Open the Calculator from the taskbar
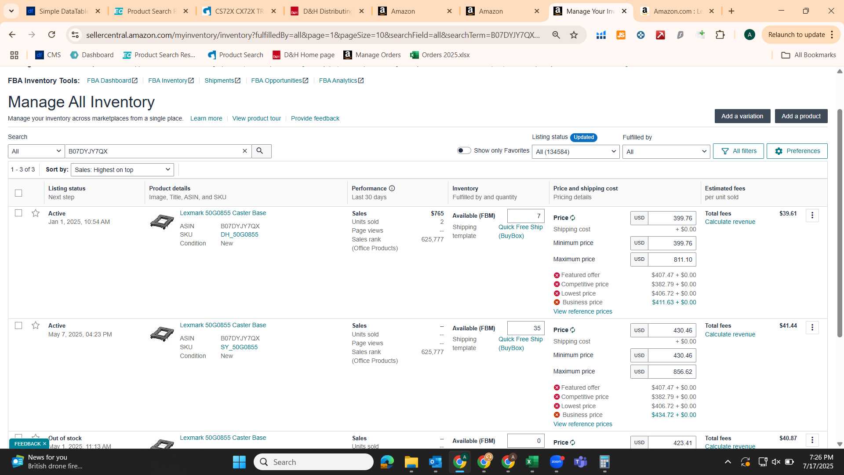 coord(604,462)
